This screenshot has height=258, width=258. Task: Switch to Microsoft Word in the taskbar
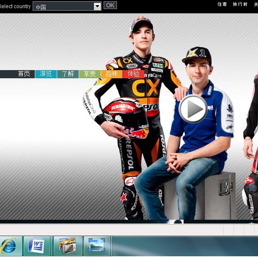[37, 246]
